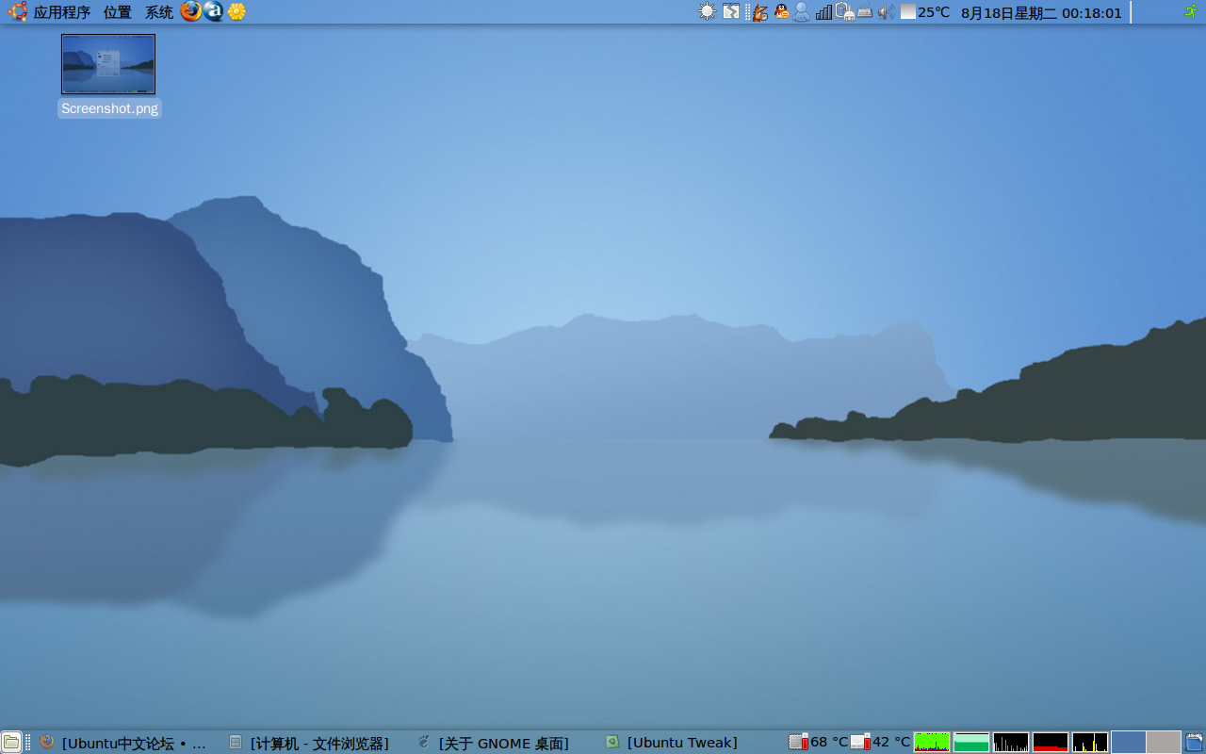This screenshot has width=1206, height=754.
Task: Open the 应用程序 applications menu
Action: [62, 12]
